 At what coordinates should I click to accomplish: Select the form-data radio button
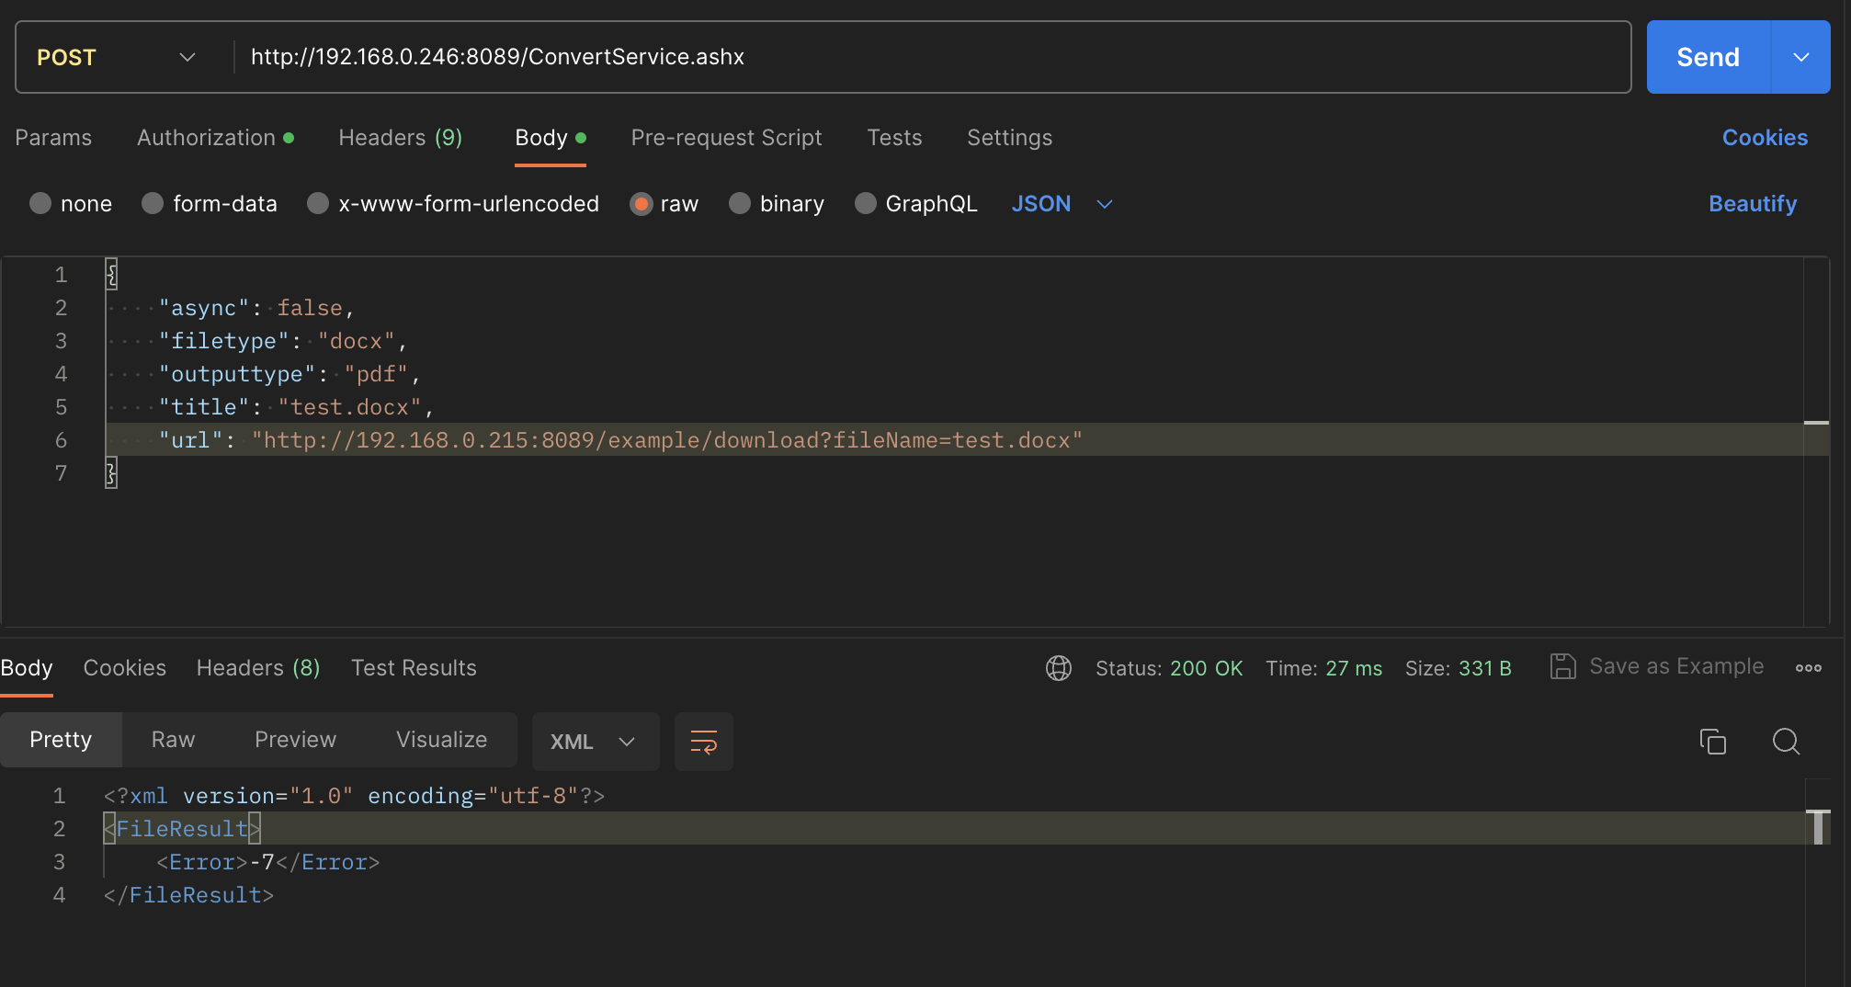click(153, 203)
